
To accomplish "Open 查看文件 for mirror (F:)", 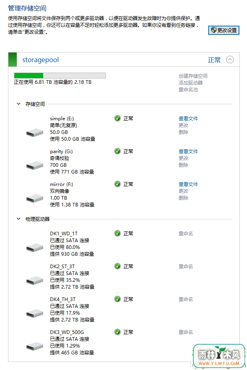I will tap(188, 184).
